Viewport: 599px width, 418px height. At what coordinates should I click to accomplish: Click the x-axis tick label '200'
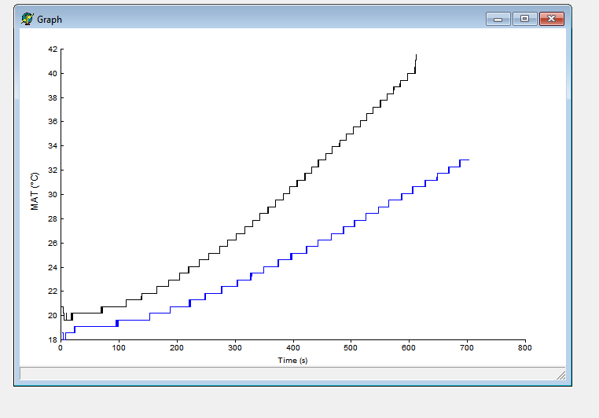click(x=177, y=348)
